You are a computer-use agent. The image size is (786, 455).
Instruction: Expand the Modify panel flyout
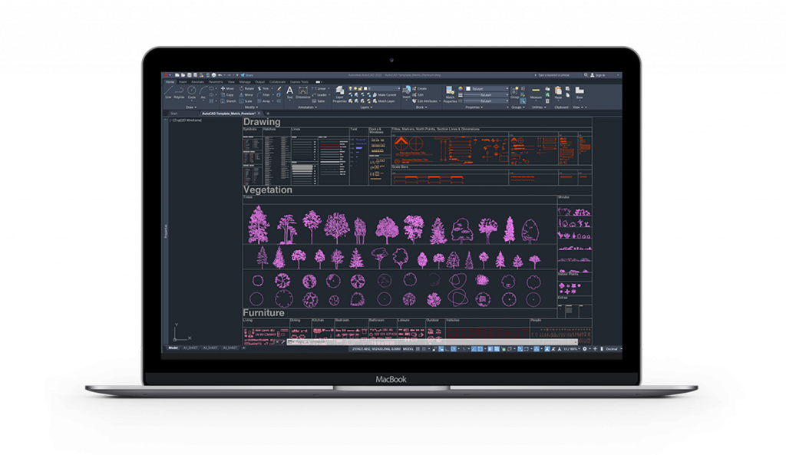click(252, 107)
